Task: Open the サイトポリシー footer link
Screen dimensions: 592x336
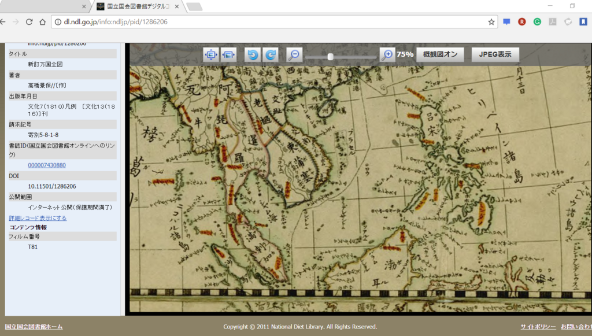Action: (538, 327)
